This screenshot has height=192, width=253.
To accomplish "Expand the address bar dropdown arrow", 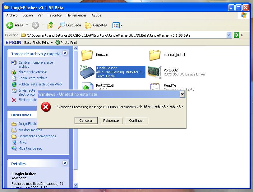I will 229,35.
